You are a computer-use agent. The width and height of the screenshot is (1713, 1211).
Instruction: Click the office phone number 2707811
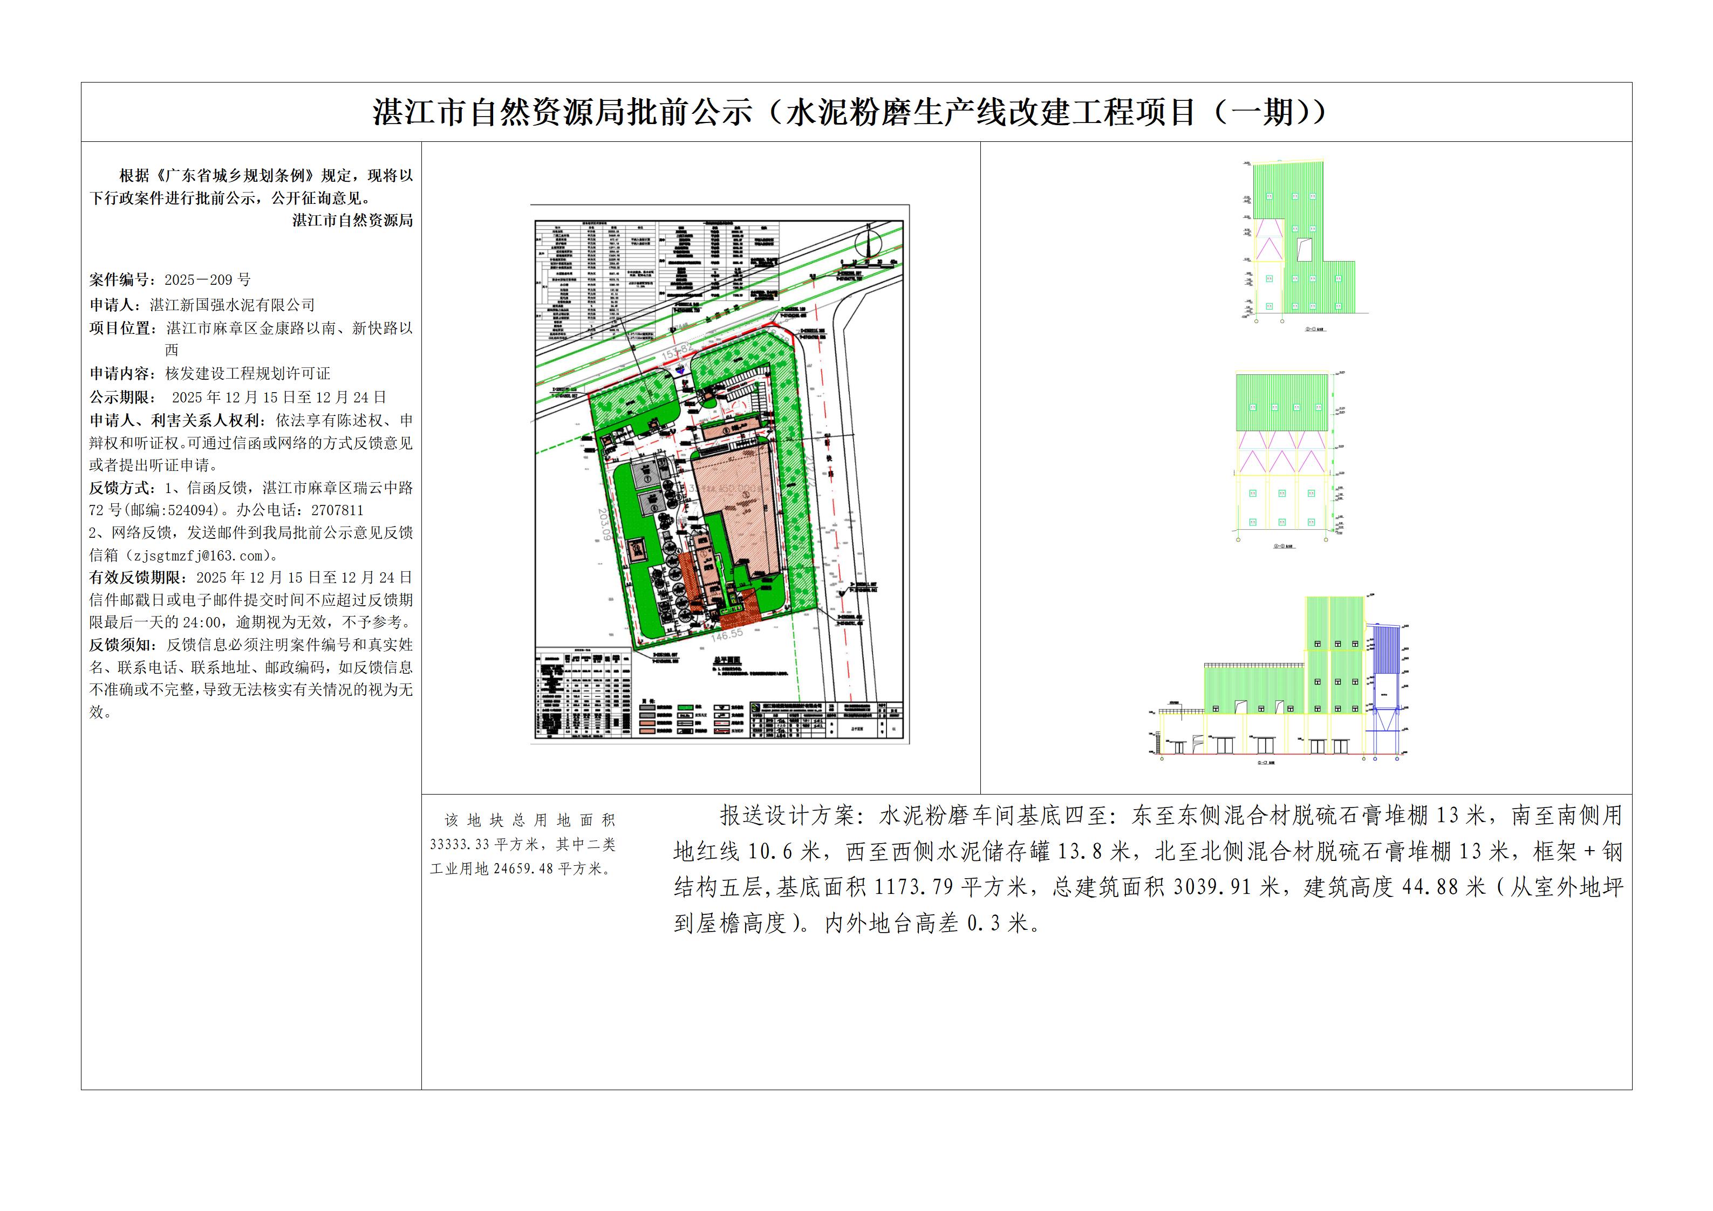point(337,510)
